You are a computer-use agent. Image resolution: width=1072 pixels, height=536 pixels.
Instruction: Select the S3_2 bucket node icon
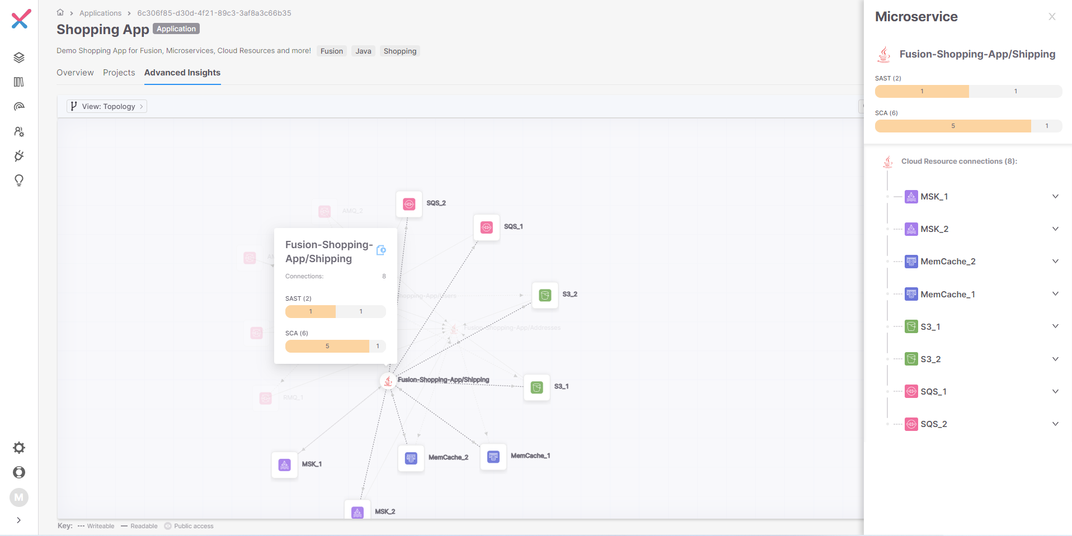545,295
